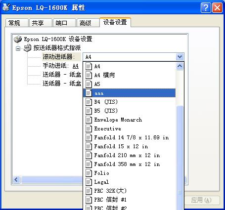This screenshot has width=225, height=210.
Task: Switch to the 常规 tab
Action: pos(17,23)
